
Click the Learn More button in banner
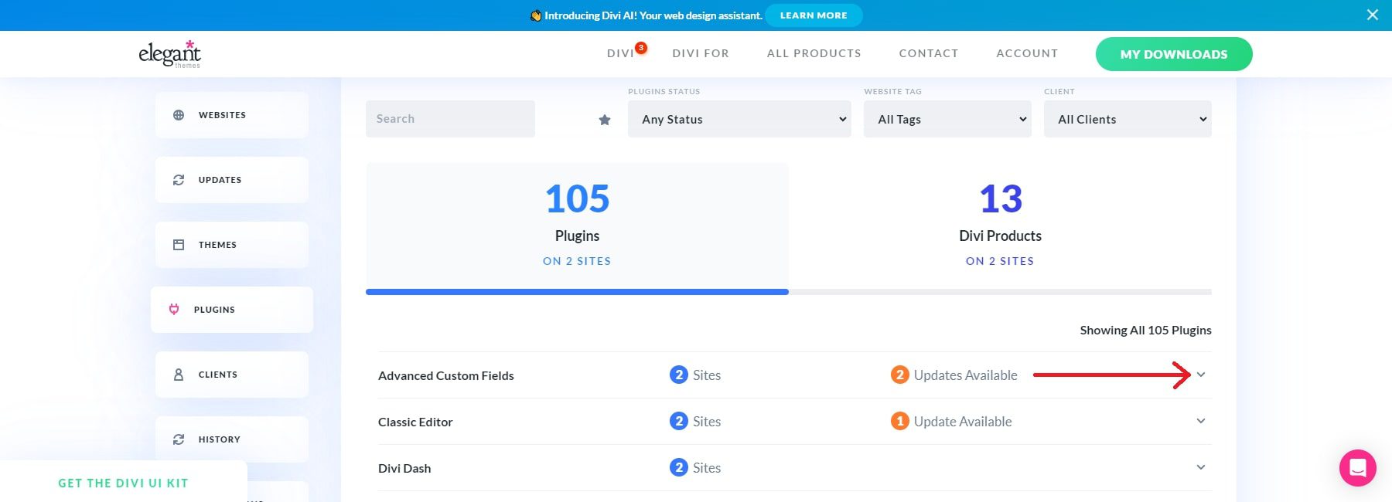(814, 15)
